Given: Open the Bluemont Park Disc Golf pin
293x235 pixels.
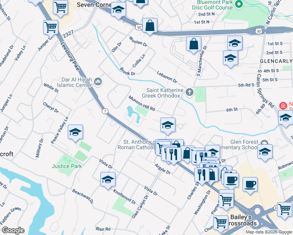Looking at the screenshot, I should pyautogui.click(x=239, y=4).
